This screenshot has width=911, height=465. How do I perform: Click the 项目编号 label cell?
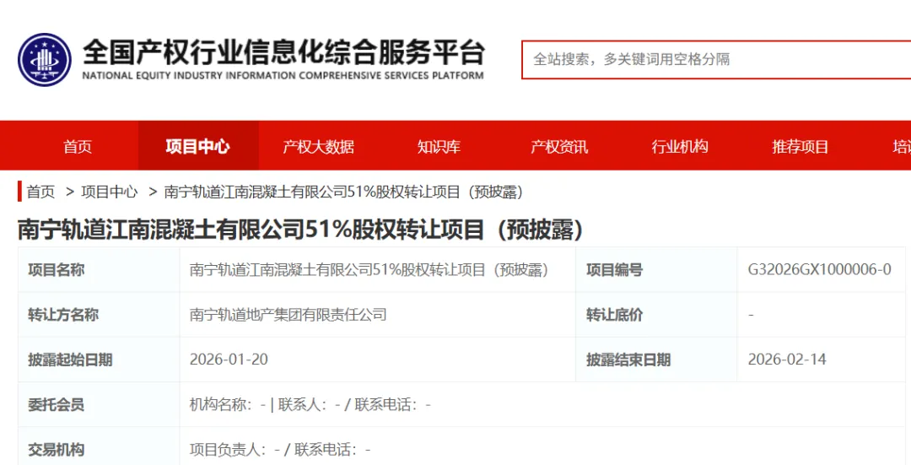(x=656, y=270)
